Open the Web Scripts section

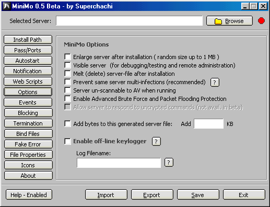28,82
